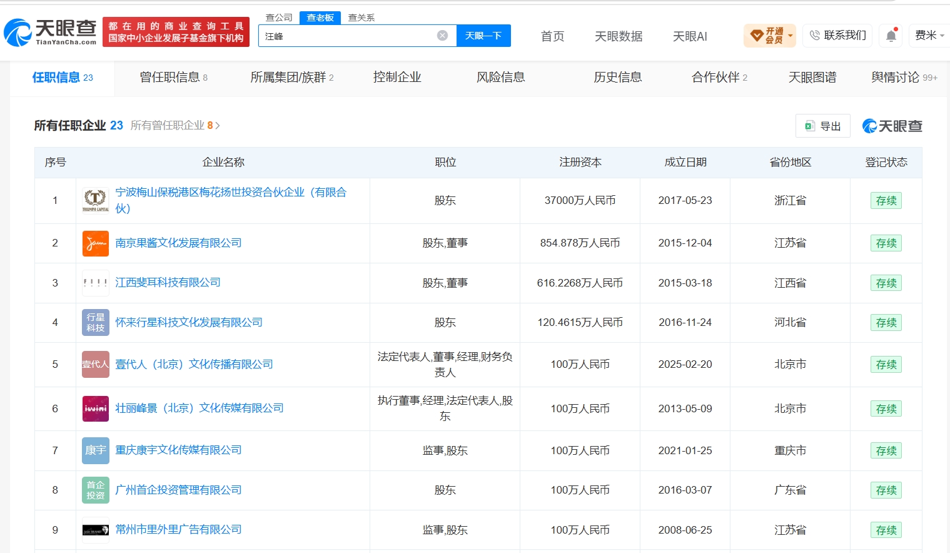Click 37000万人民币 registered capital cell
This screenshot has height=553, width=950.
click(580, 200)
